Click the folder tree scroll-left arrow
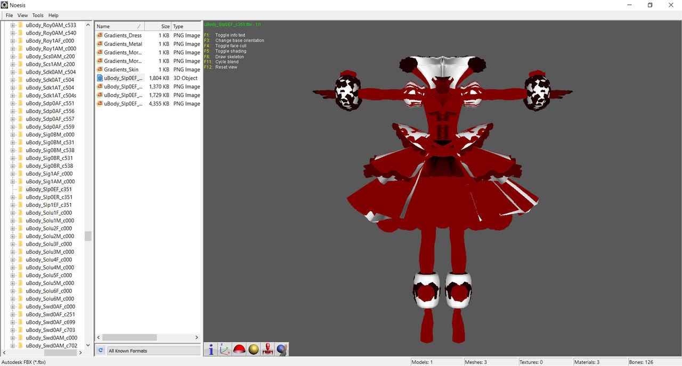The width and height of the screenshot is (682, 366). coord(4,352)
